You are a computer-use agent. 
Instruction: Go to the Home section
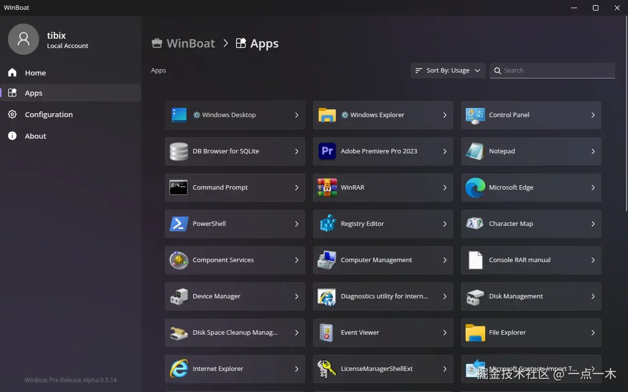[x=35, y=73]
